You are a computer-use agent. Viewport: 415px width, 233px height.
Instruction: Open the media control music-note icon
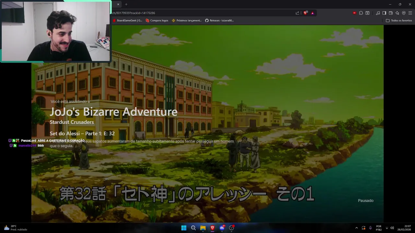pyautogui.click(x=378, y=13)
